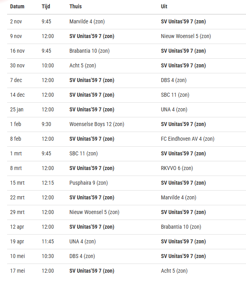Image resolution: width=246 pixels, height=281 pixels.
Task: Click the 11:45 time on 19 apr
Action: (x=48, y=242)
